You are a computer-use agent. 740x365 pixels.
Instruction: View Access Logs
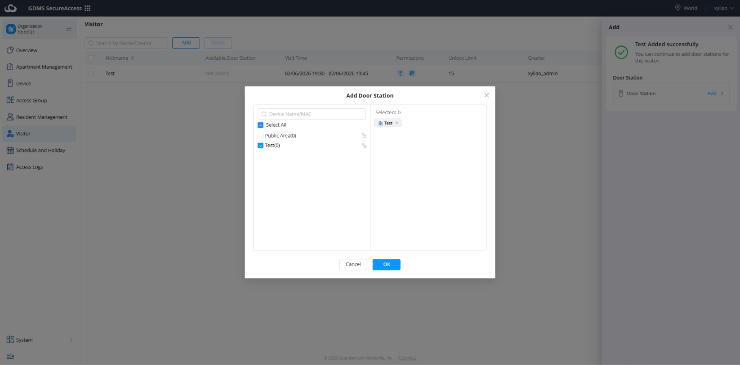[x=30, y=167]
